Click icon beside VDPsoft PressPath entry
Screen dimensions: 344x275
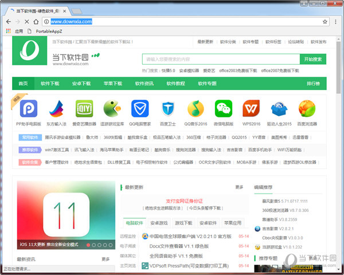click(145, 266)
